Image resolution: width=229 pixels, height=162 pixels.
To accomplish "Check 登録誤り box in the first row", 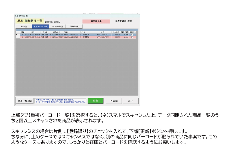I will (x=132, y=35).
